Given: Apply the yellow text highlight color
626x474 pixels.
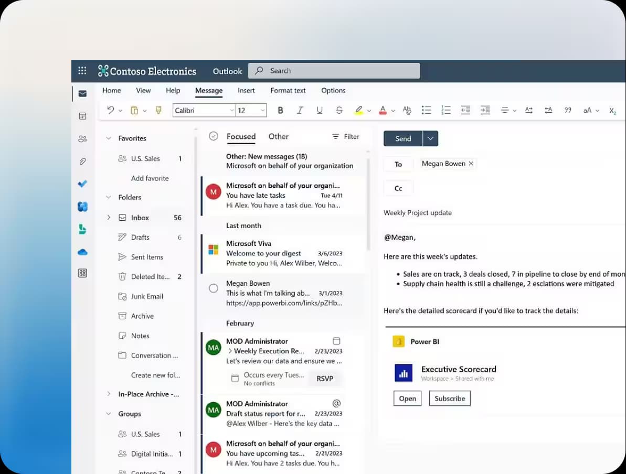Looking at the screenshot, I should click(358, 110).
